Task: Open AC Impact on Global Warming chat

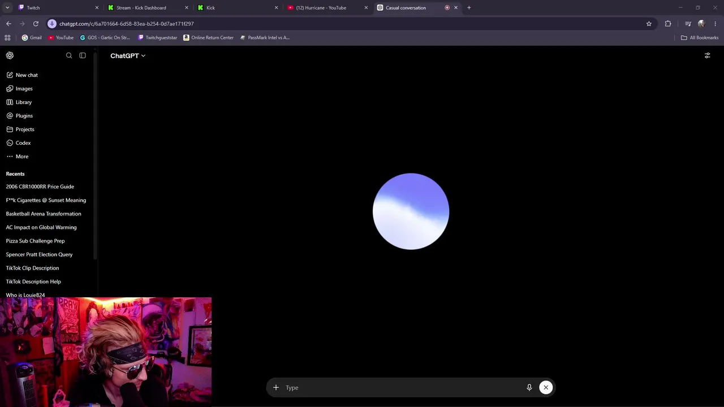Action: pyautogui.click(x=41, y=227)
